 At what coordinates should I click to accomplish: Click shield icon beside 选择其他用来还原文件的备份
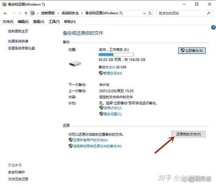71,146
